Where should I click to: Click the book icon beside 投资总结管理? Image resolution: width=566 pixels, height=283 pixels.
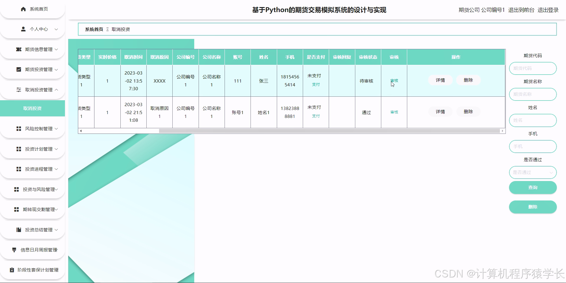point(19,230)
